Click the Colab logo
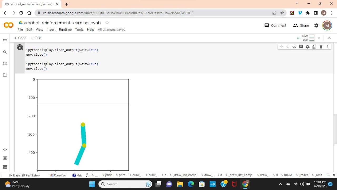Viewport: 337px width, 190px height. (x=9, y=25)
